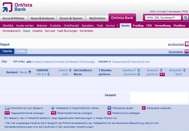189x131 pixels.
Task: Click the K Wertpapier kaufen icon
Action: [109, 108]
